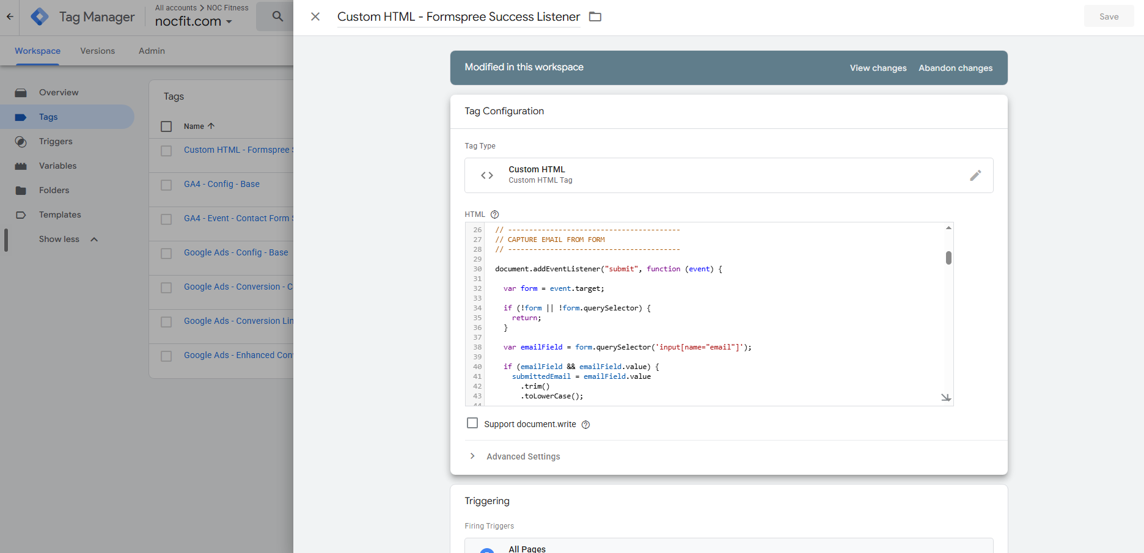Enable Support document.write checkbox
This screenshot has height=553, width=1144.
(x=472, y=423)
